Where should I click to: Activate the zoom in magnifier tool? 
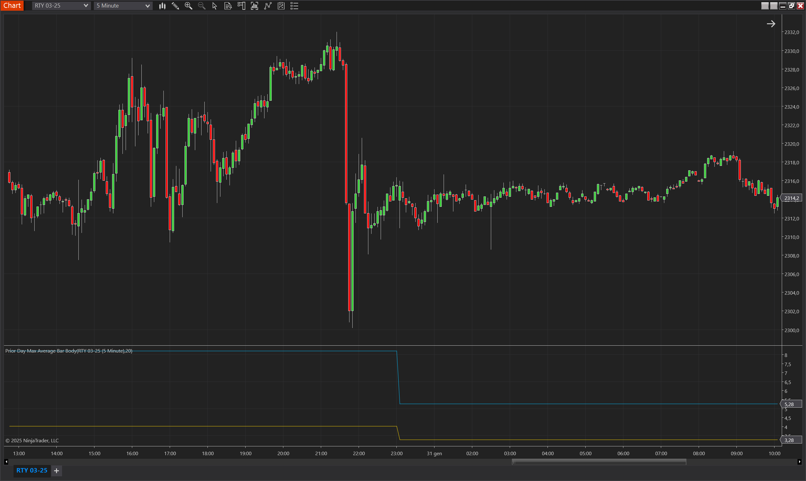188,6
